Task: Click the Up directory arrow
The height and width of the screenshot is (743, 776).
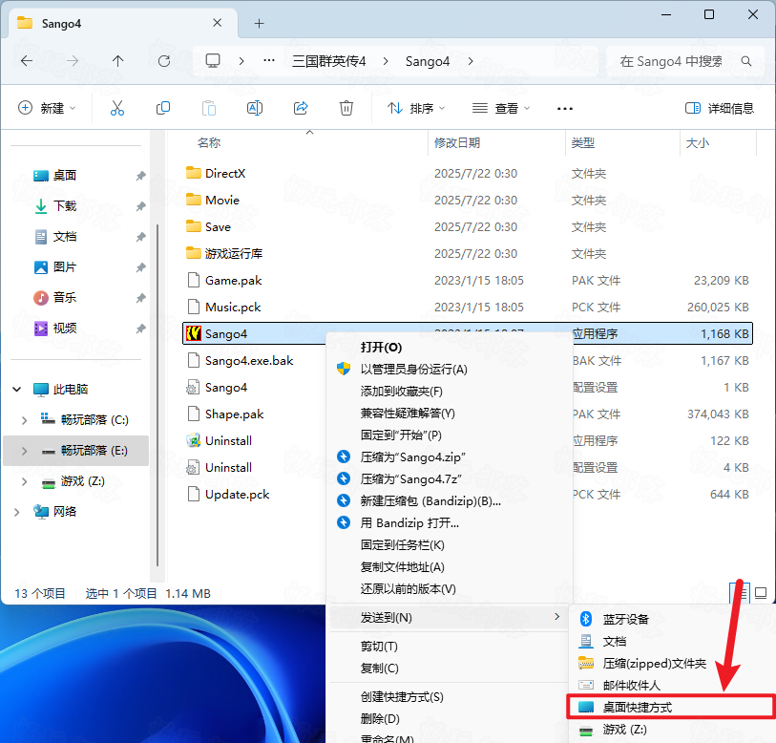Action: [117, 61]
